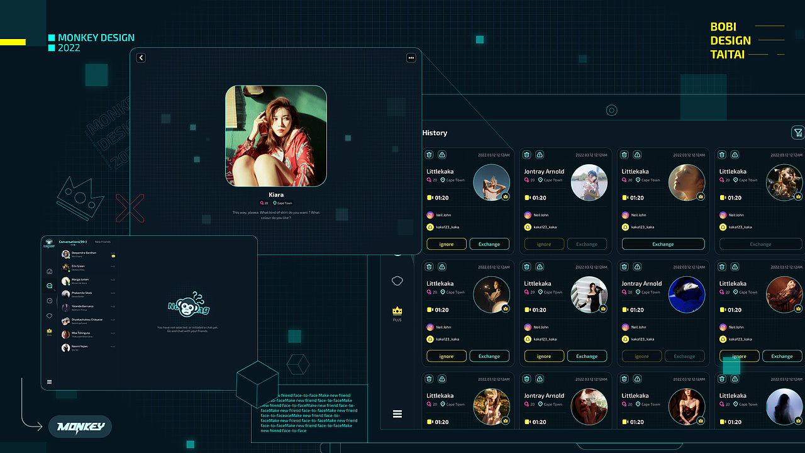The height and width of the screenshot is (453, 805).
Task: Select the filter icon above the History grid
Action: tap(797, 133)
